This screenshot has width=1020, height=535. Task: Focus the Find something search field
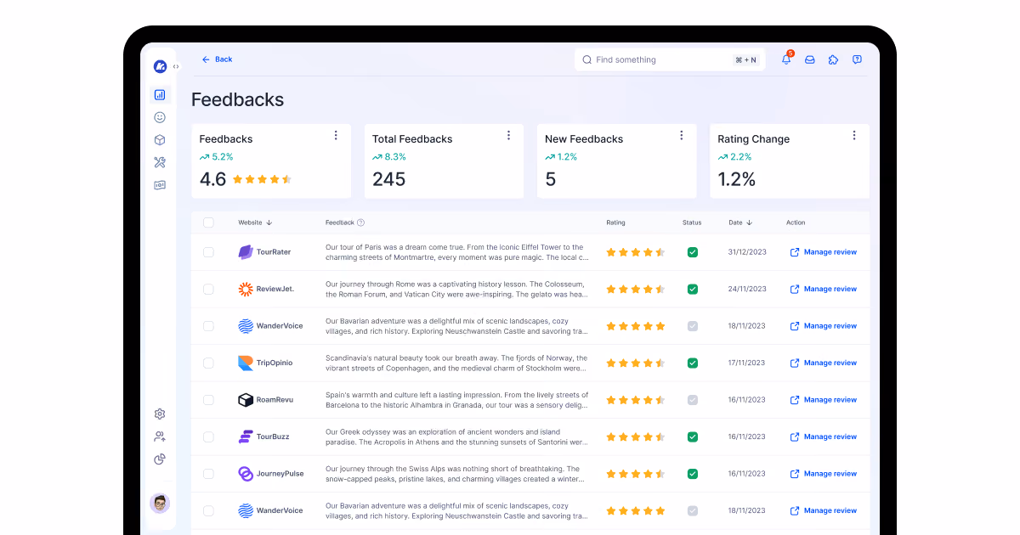[x=670, y=59]
